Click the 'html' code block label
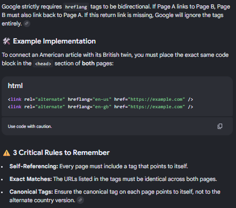Image resolution: width=236 pixels, height=208 pixels. 15,86
